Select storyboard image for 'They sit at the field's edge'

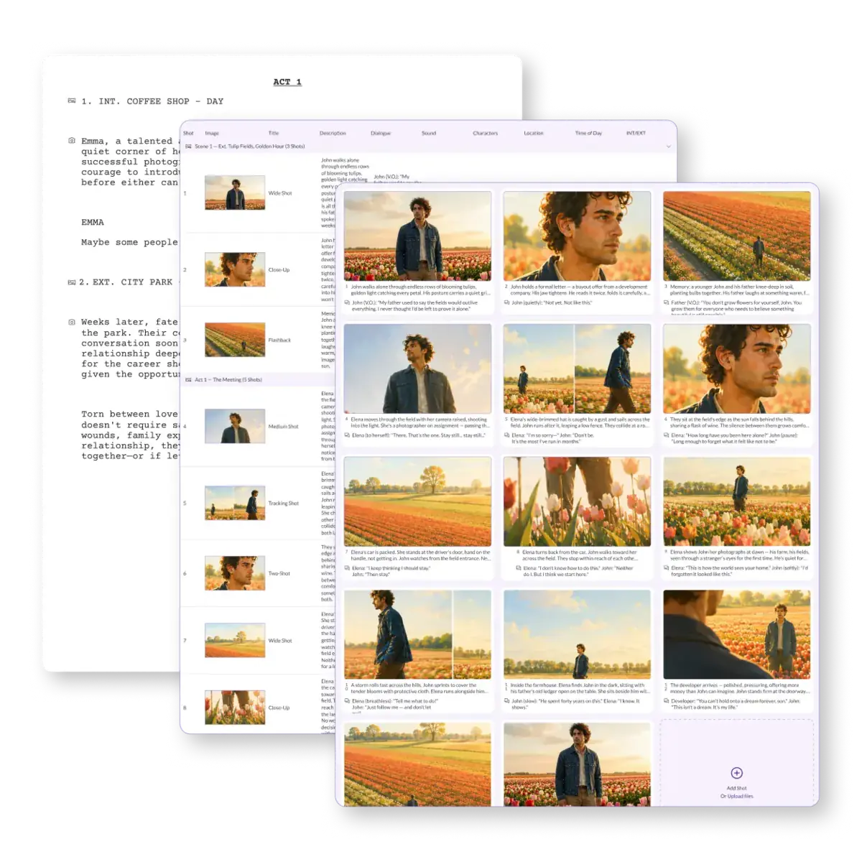coord(737,369)
